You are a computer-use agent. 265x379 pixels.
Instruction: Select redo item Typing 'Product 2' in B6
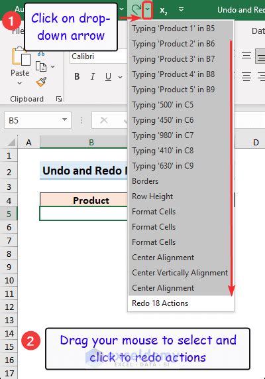click(x=180, y=44)
